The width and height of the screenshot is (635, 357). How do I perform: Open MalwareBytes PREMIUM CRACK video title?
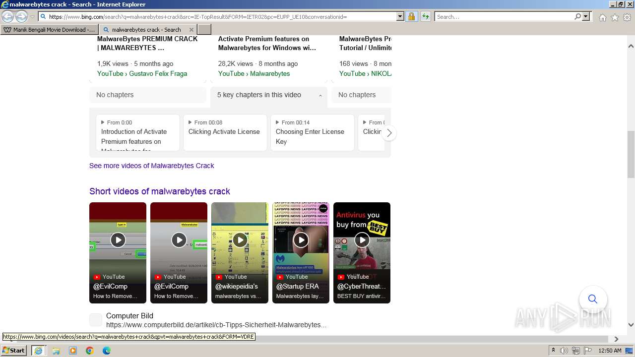(x=147, y=44)
